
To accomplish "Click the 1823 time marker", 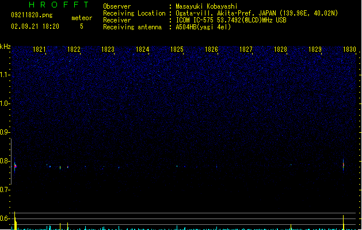I will pyautogui.click(x=108, y=49).
